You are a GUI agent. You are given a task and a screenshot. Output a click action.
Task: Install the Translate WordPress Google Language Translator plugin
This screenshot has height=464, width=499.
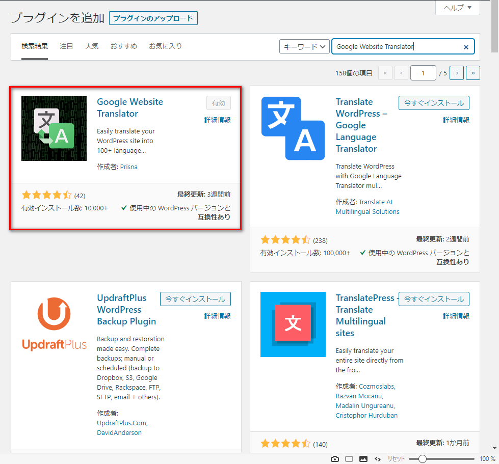click(434, 103)
